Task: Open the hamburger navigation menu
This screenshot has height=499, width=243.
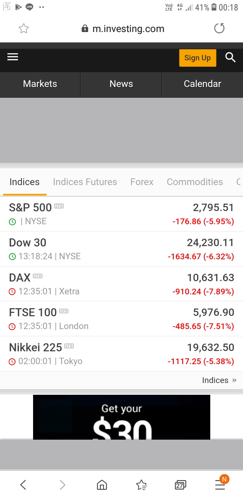Action: coord(13,57)
